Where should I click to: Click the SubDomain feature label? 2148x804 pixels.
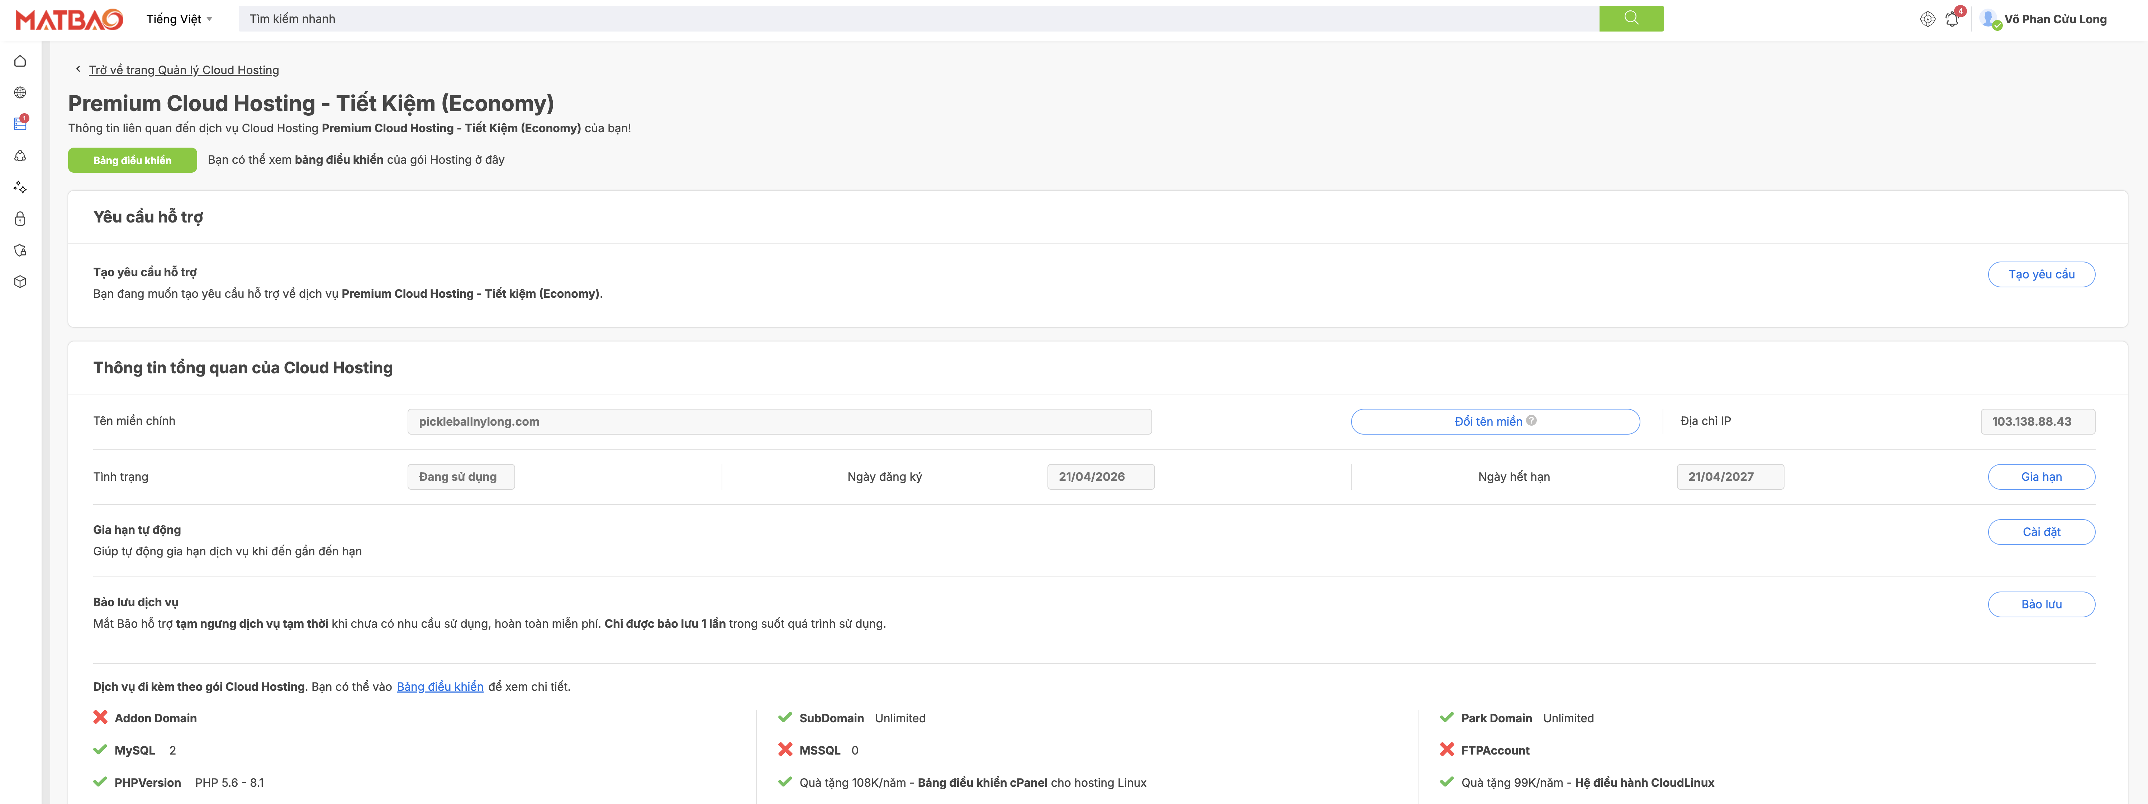click(x=831, y=718)
